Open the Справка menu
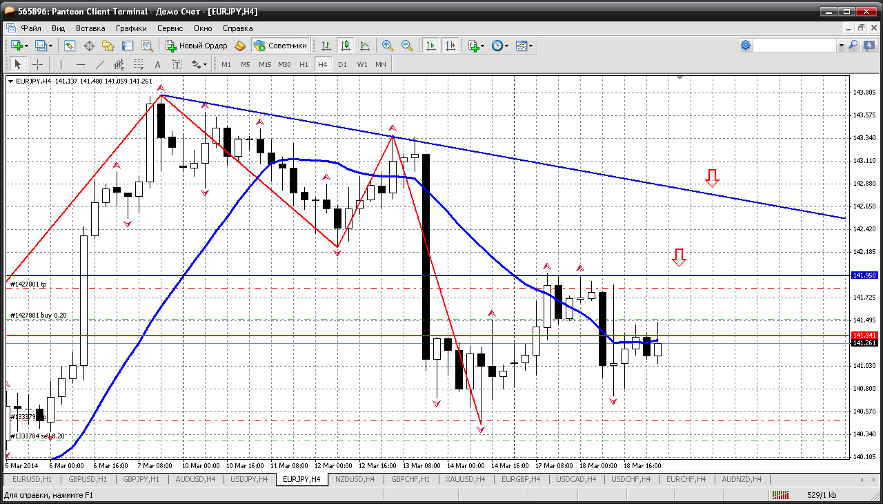883x504 pixels. pyautogui.click(x=238, y=28)
